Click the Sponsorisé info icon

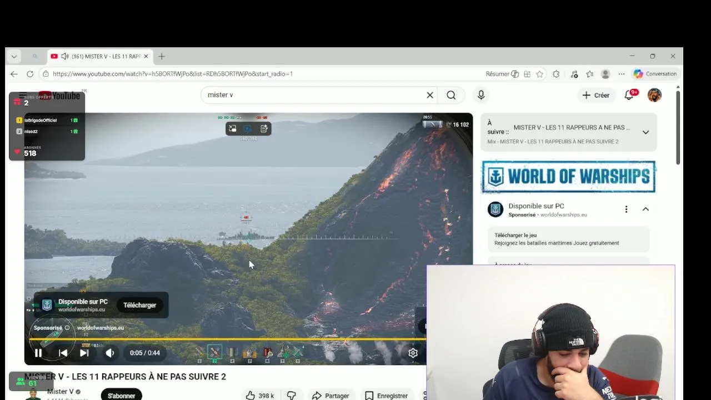coord(67,328)
